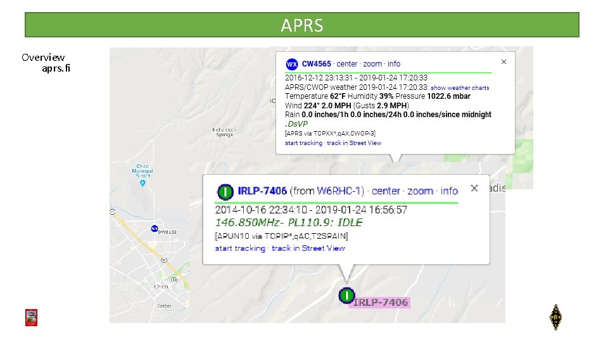Close the CW4565 weather popup
This screenshot has width=608, height=342.
[x=503, y=61]
